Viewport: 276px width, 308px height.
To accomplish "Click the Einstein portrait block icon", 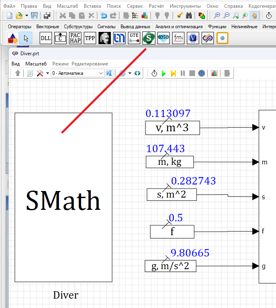I will 105,38.
